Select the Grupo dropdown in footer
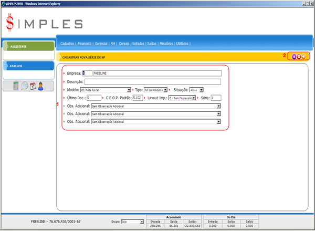This screenshot has width=315, height=231. pyautogui.click(x=132, y=222)
